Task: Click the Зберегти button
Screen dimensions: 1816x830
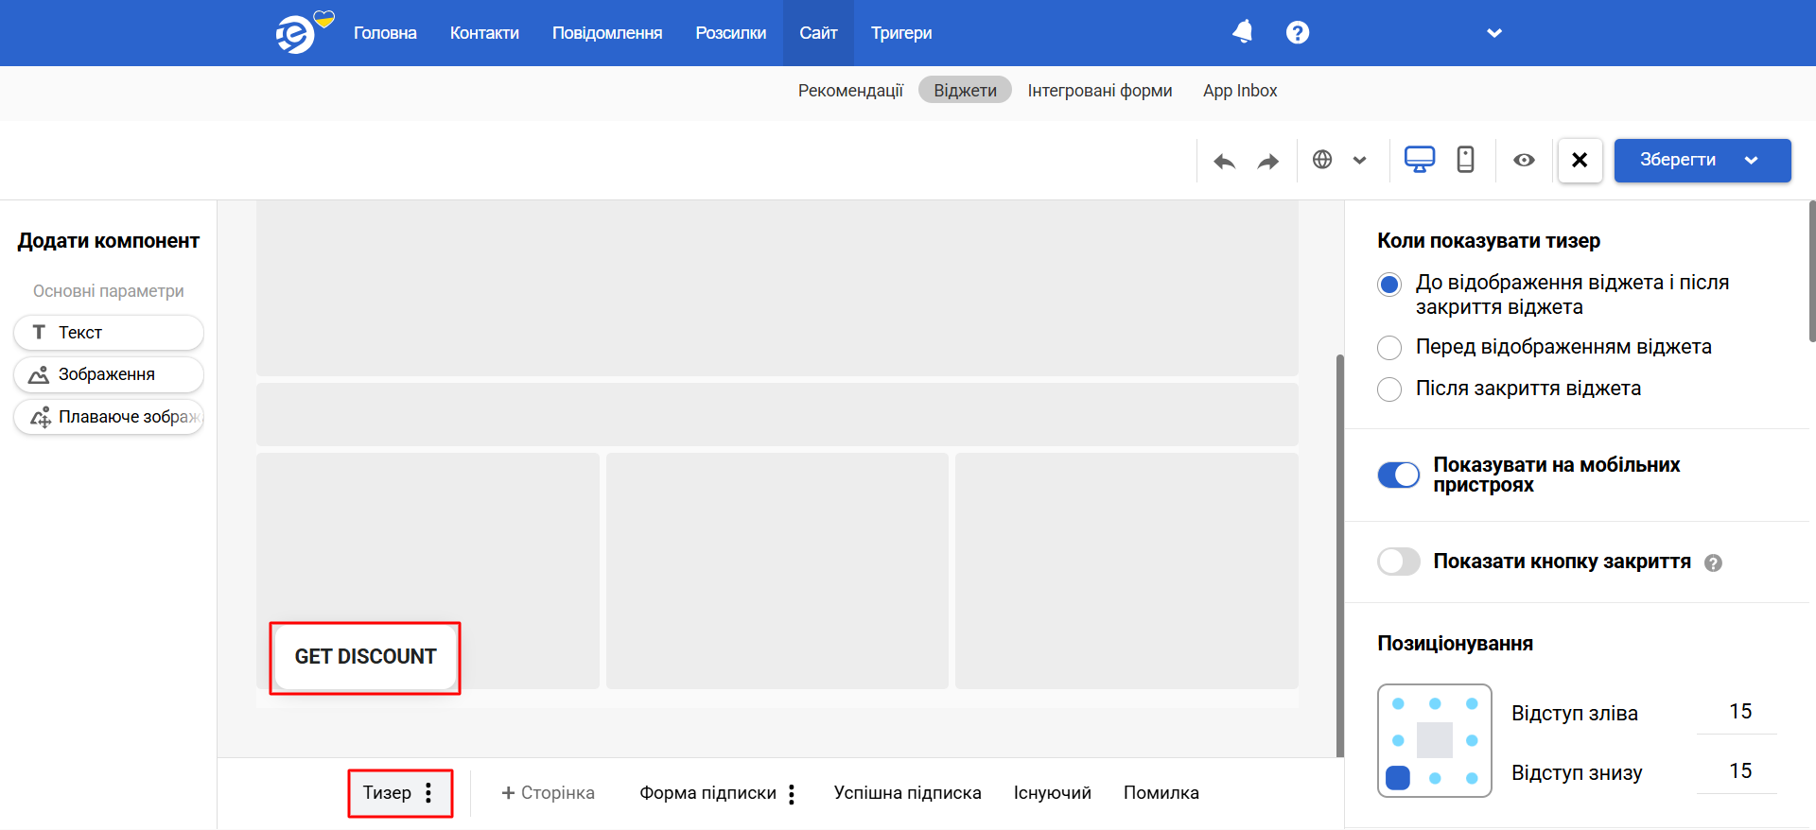Action: click(x=1678, y=160)
